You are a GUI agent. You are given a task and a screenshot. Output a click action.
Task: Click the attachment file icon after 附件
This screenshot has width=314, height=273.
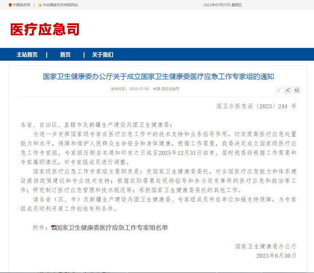click(53, 228)
